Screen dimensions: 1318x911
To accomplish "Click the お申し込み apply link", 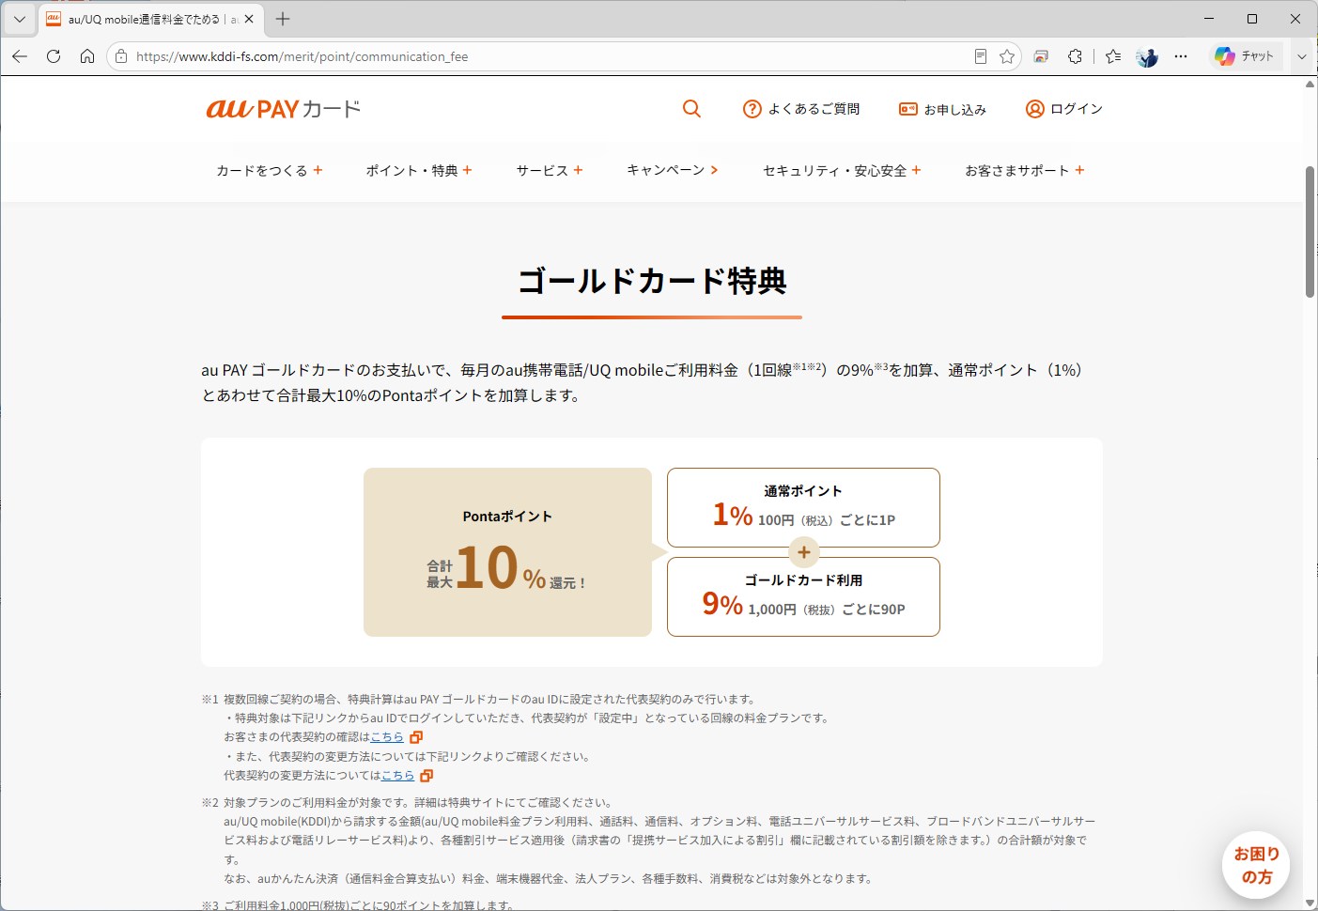I will (x=942, y=109).
